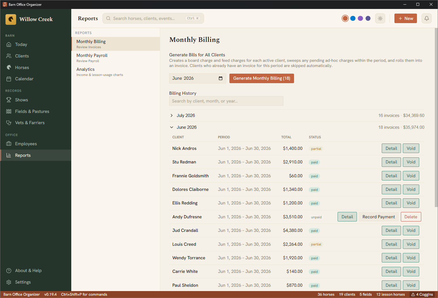This screenshot has width=438, height=298.
Task: Click the 12 lesson horses status entry
Action: coord(390,295)
